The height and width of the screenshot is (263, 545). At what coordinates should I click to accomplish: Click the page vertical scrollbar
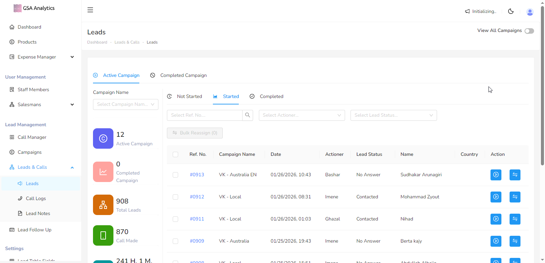point(542,85)
